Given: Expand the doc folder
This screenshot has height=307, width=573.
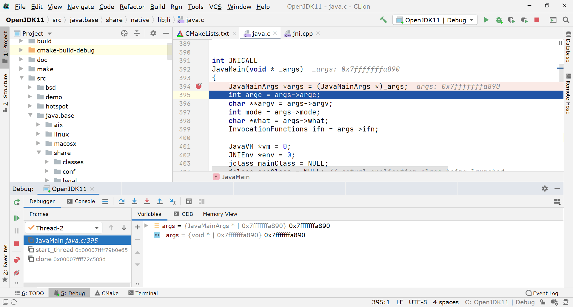Looking at the screenshot, I should tap(21, 60).
